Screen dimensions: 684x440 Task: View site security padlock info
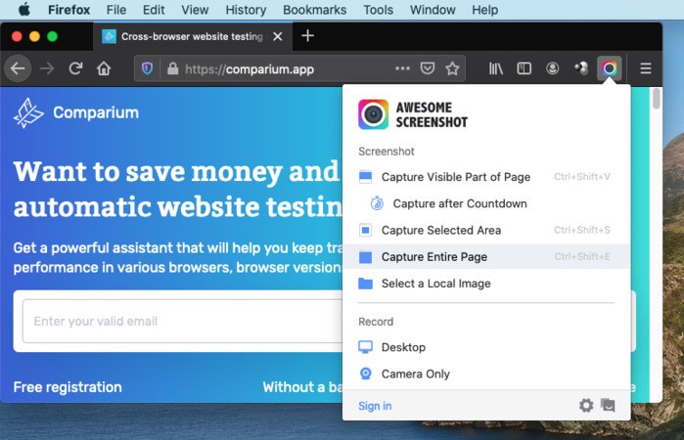click(173, 68)
